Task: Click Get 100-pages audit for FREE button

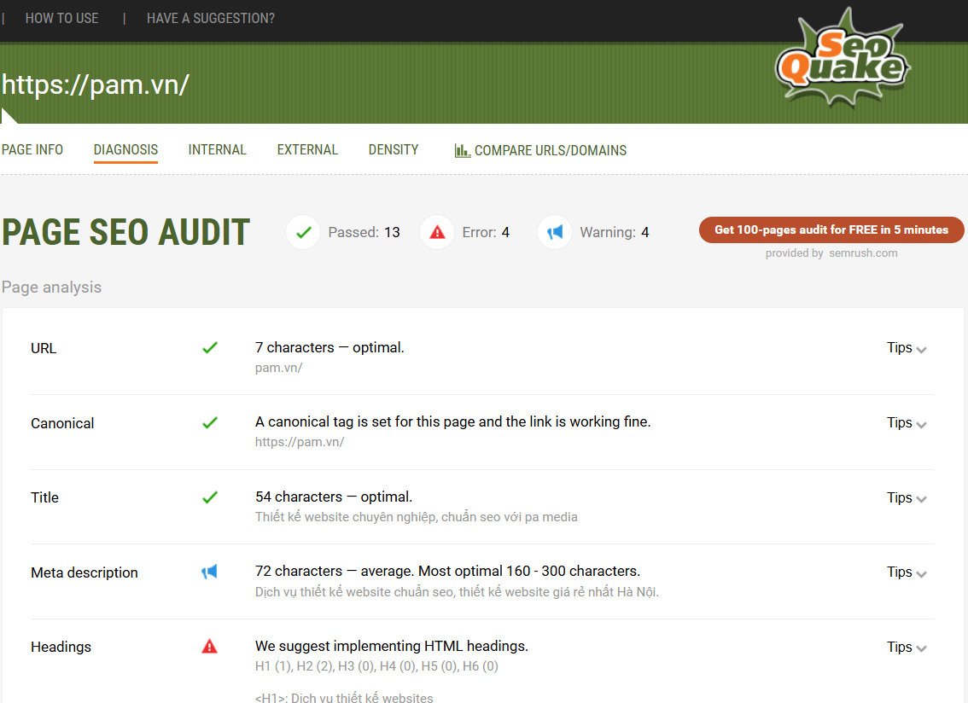Action: 831,229
